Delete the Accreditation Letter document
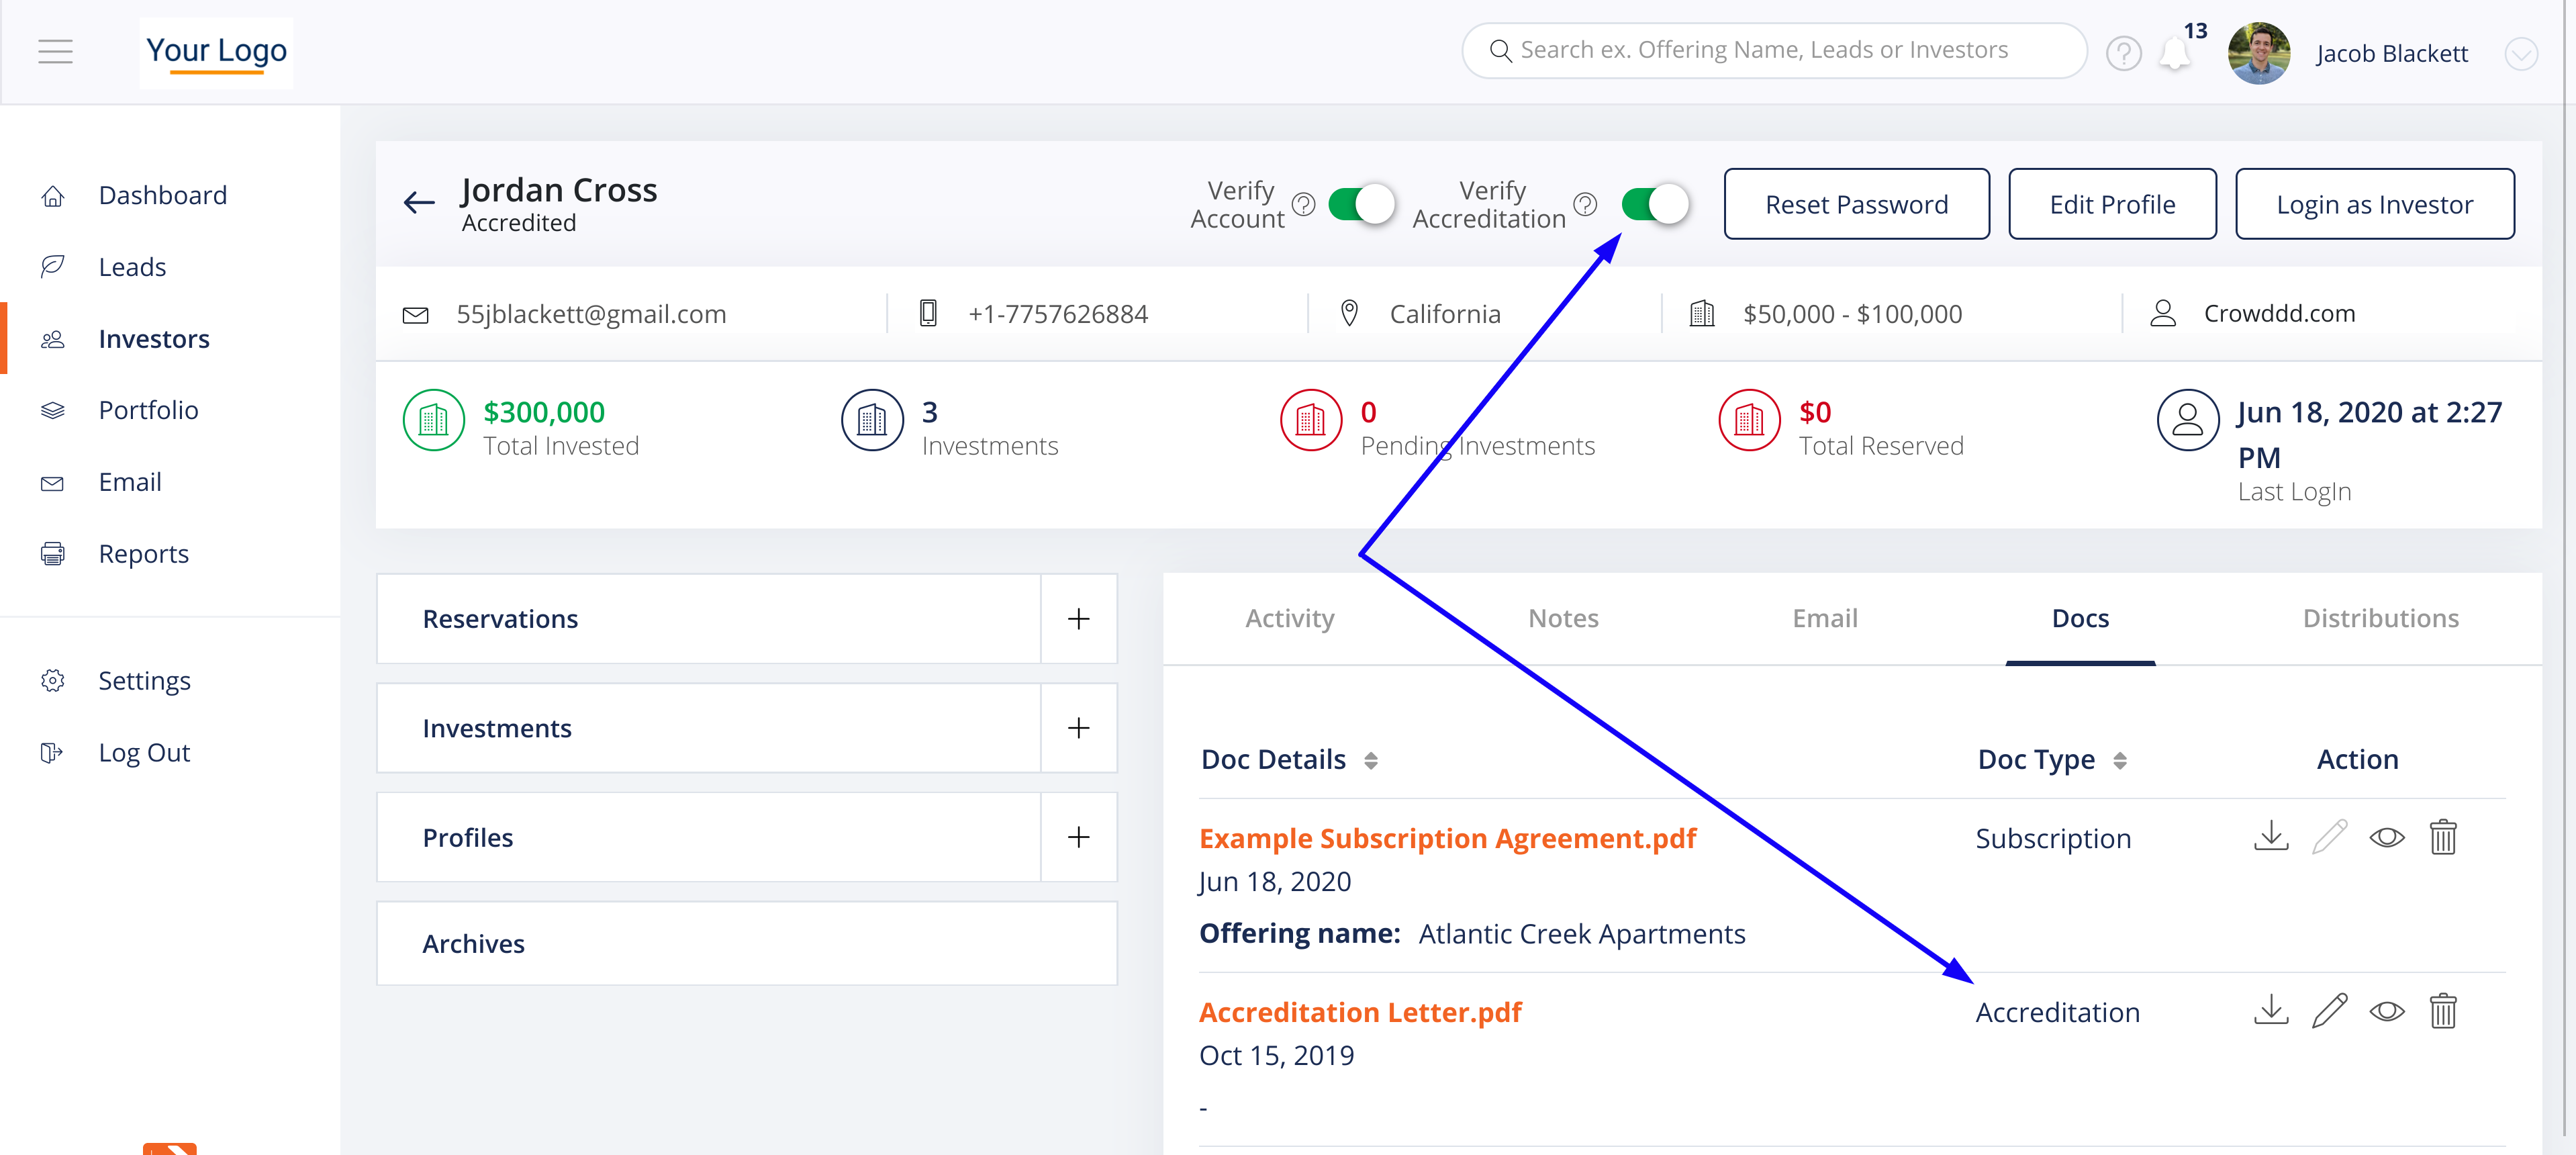Viewport: 2576px width, 1155px height. [2443, 1010]
